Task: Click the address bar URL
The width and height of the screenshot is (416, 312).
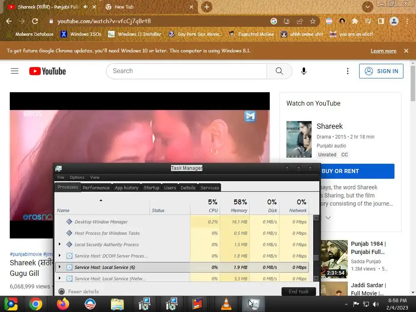Action: coord(104,21)
